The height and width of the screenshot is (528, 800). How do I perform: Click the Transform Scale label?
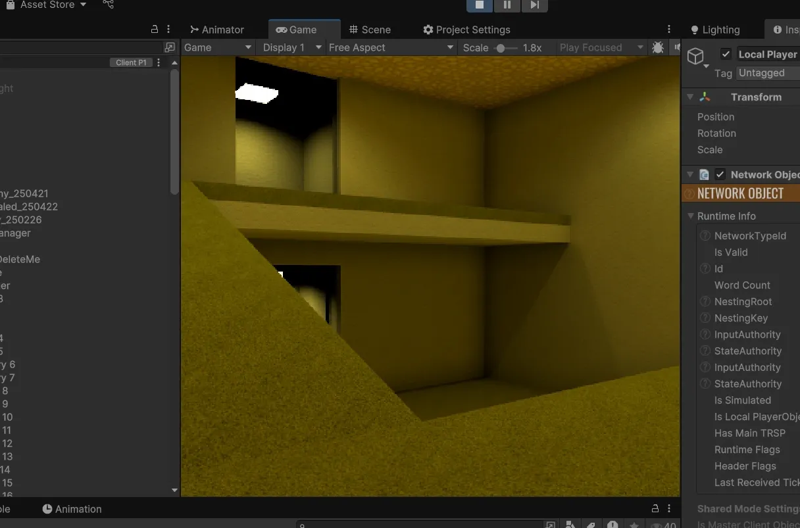[x=710, y=150]
